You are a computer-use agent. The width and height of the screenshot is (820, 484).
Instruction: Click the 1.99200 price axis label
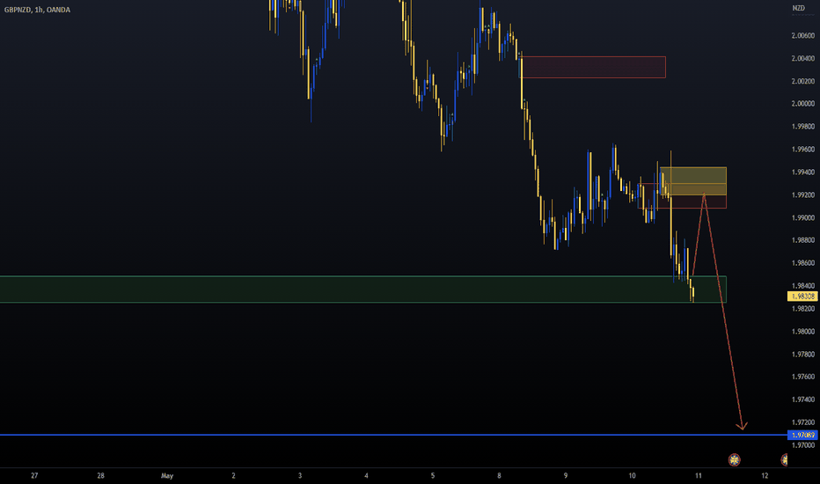click(802, 194)
